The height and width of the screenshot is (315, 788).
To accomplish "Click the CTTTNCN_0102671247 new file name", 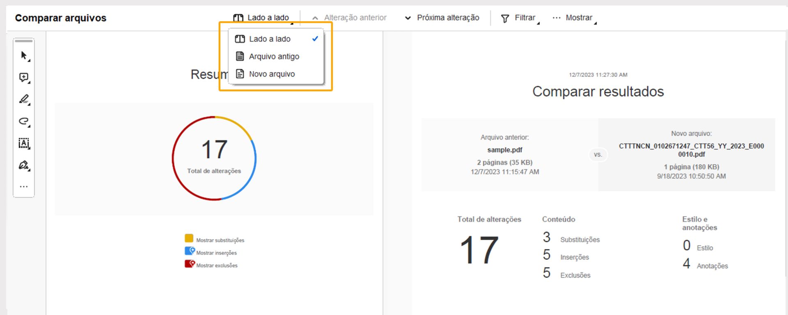I will click(x=692, y=150).
